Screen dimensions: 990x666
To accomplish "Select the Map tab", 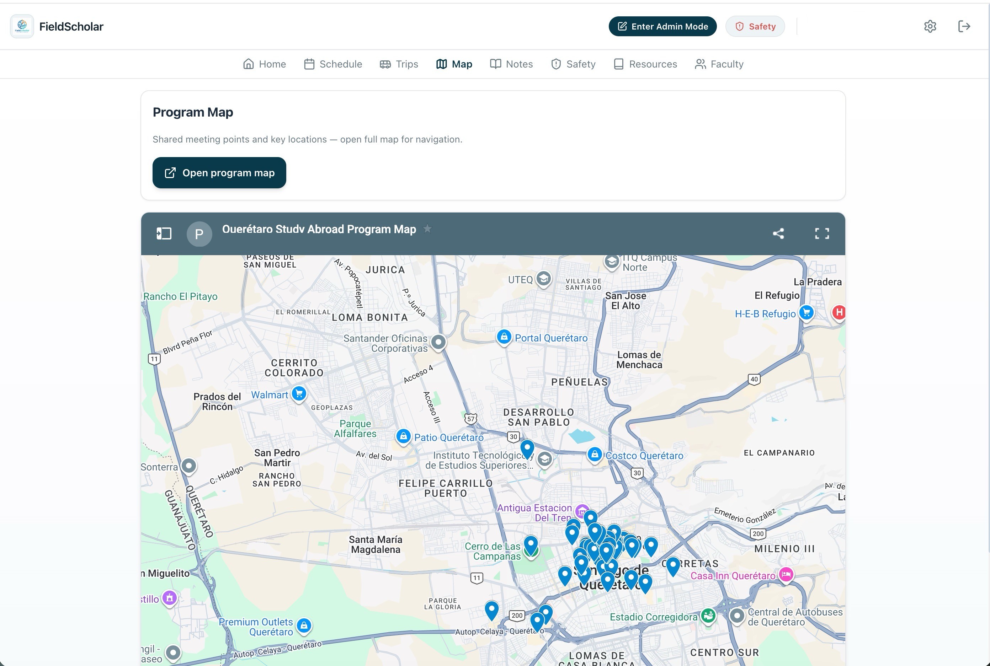I will pyautogui.click(x=454, y=64).
